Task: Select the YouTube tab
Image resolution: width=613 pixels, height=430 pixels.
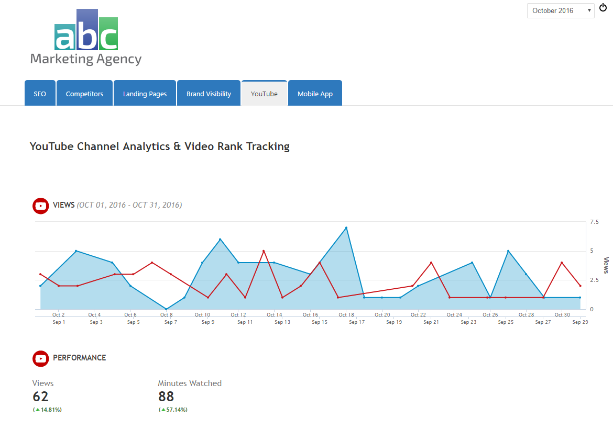Action: tap(264, 94)
